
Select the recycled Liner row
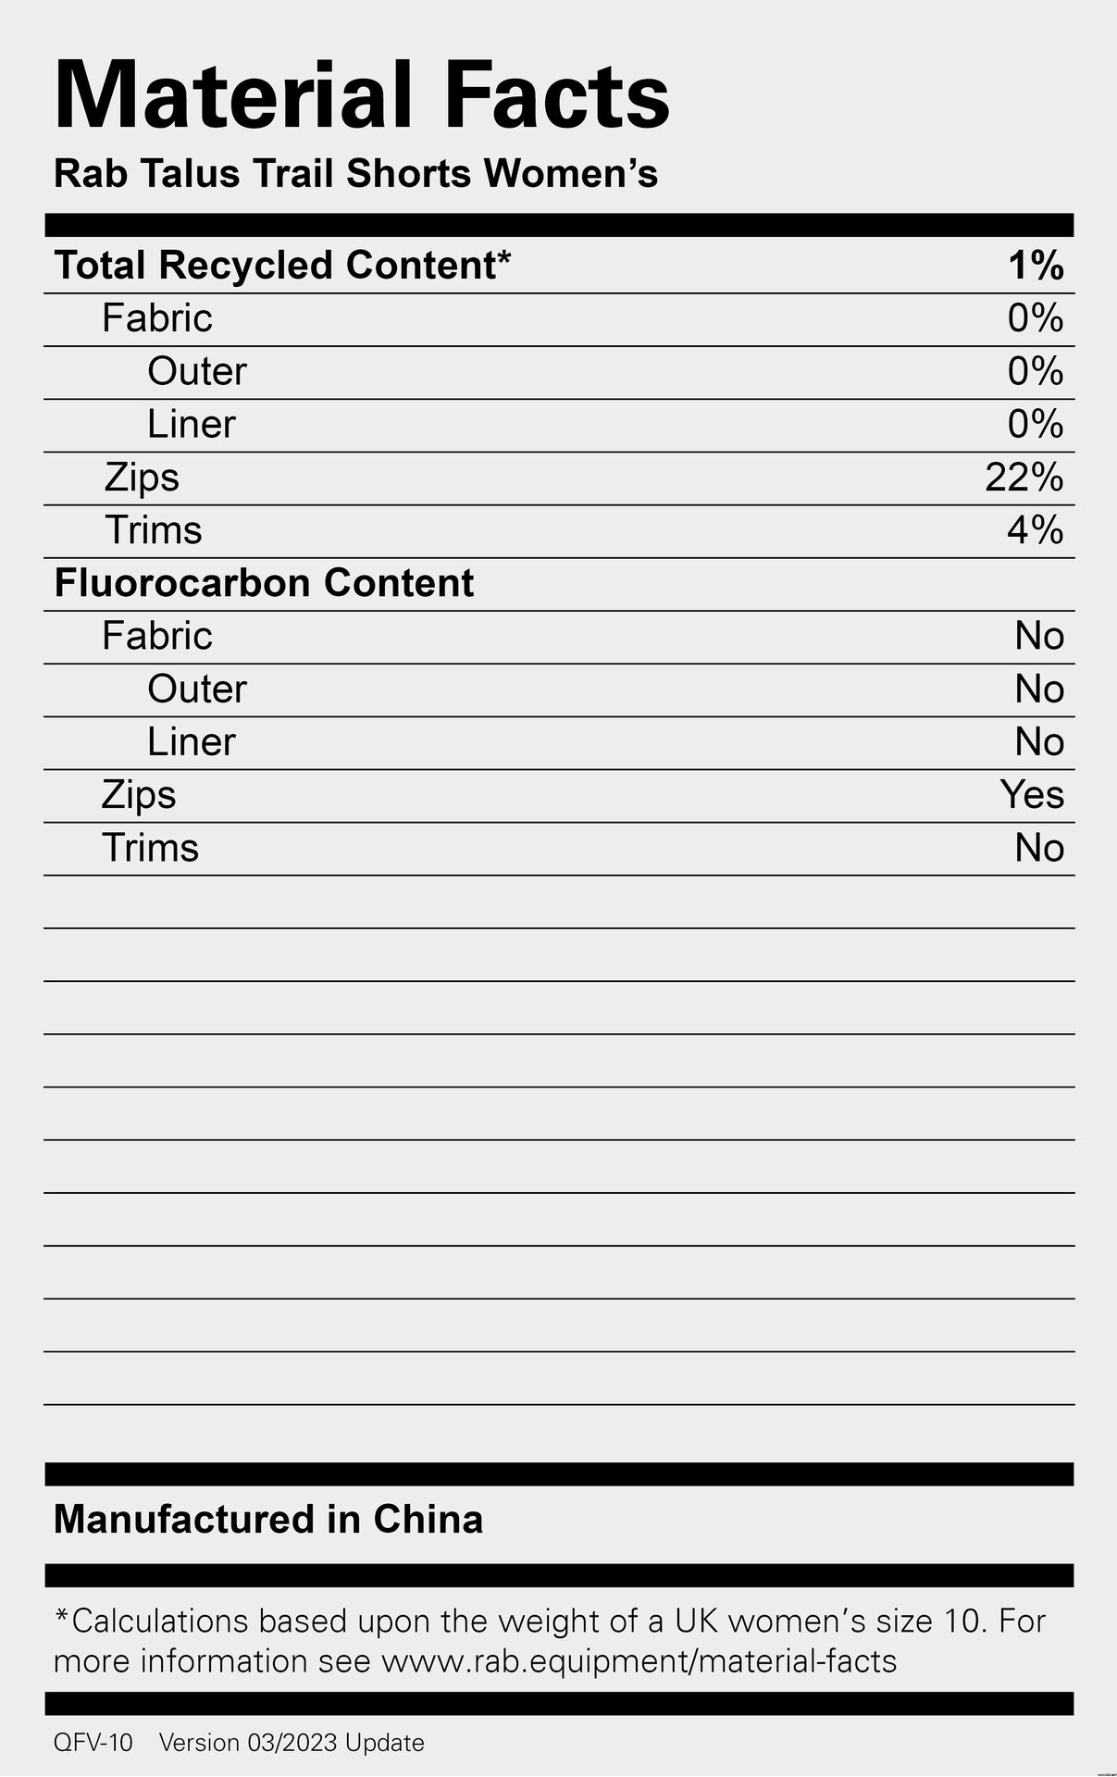click(x=559, y=425)
